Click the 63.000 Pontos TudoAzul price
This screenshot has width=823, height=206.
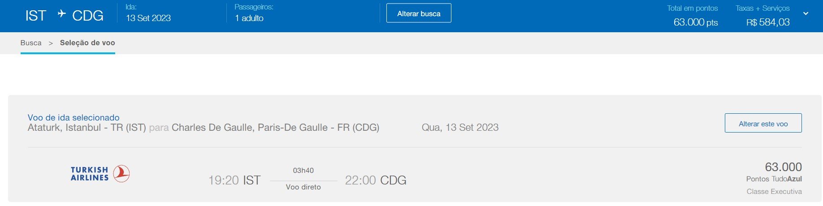pos(774,172)
